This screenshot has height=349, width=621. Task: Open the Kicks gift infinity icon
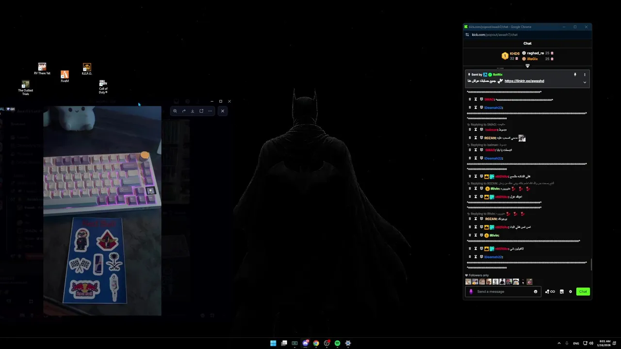pyautogui.click(x=550, y=292)
